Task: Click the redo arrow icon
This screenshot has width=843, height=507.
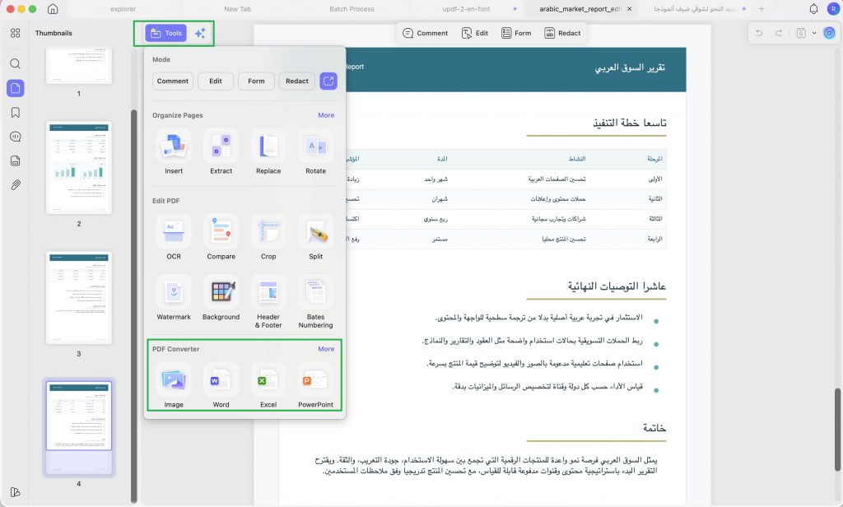Action: (779, 33)
